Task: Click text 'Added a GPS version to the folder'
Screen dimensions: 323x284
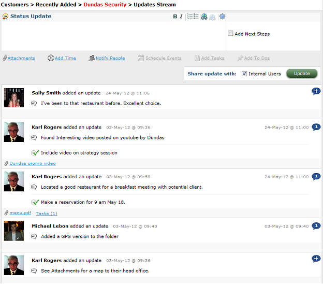Action: click(80, 236)
